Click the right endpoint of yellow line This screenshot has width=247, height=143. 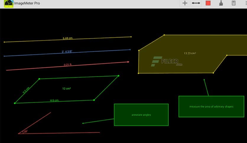[131, 37]
